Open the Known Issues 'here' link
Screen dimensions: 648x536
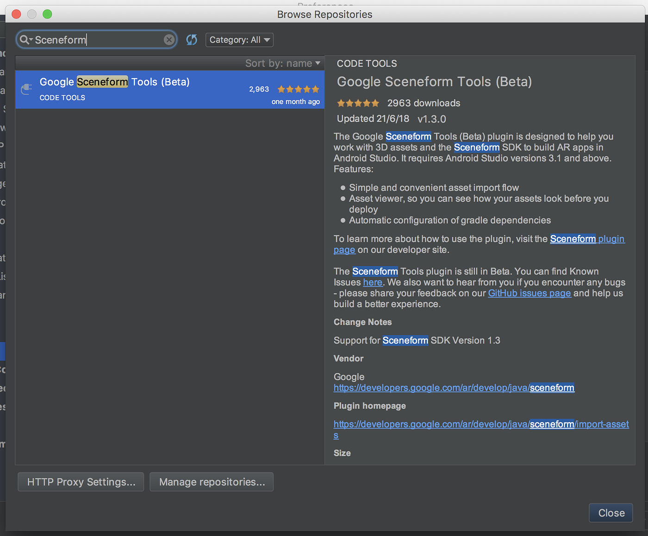[x=373, y=282]
